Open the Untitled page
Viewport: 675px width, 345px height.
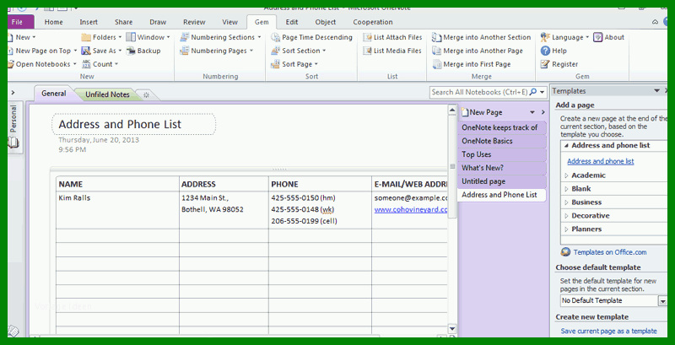[501, 181]
